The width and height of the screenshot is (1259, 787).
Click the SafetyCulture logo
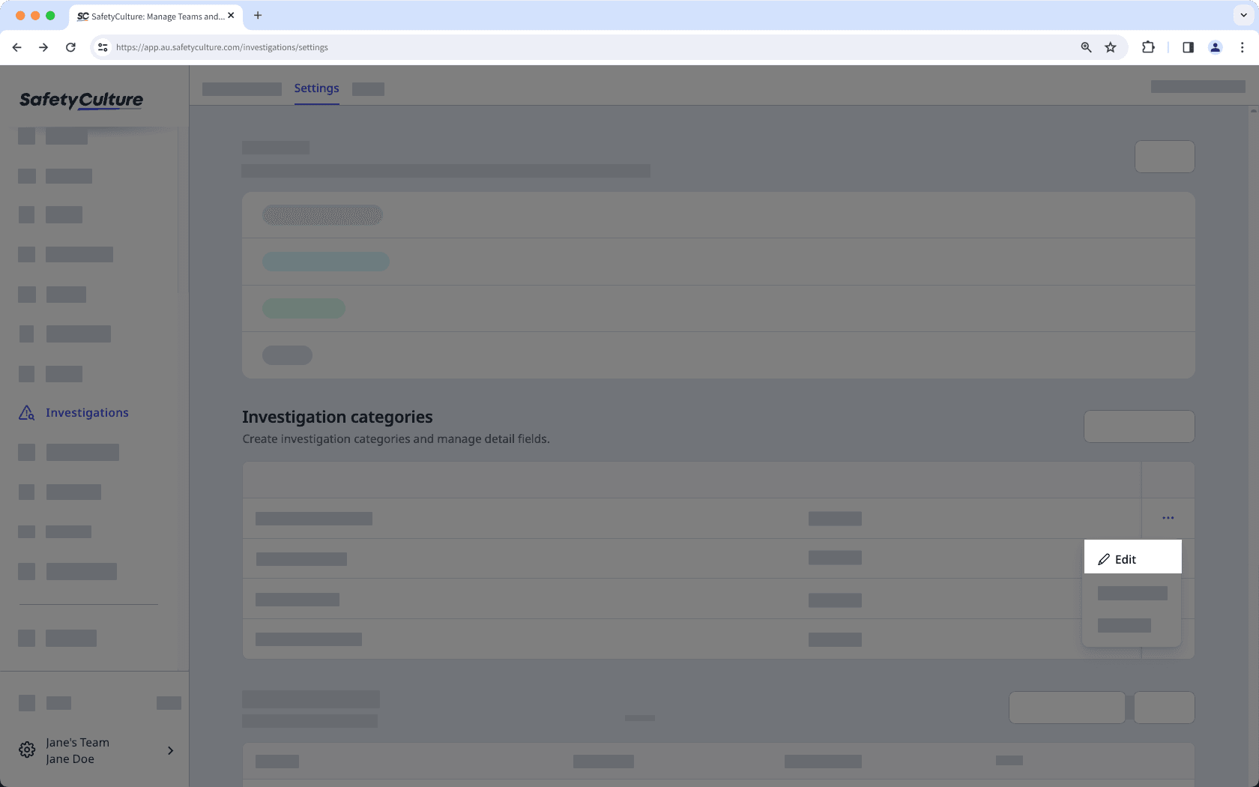coord(81,100)
